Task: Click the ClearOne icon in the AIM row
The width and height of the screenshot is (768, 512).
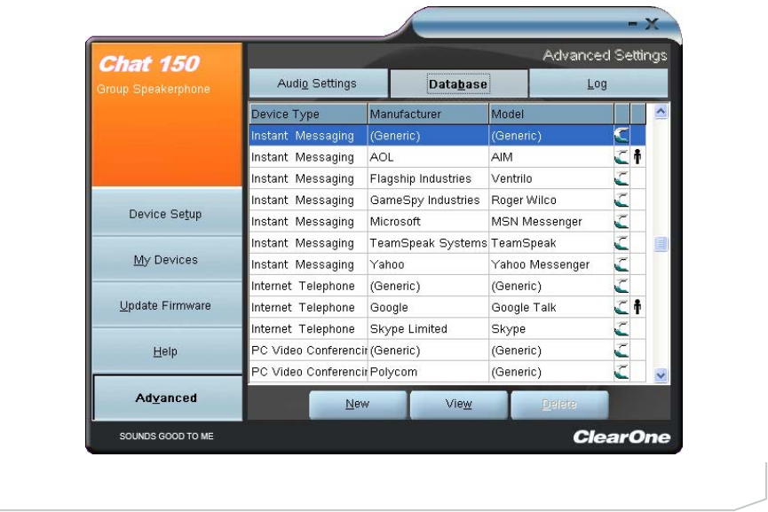Action: click(x=622, y=157)
